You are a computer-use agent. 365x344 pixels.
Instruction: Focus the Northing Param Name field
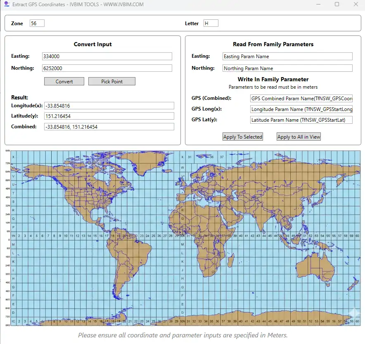(287, 68)
